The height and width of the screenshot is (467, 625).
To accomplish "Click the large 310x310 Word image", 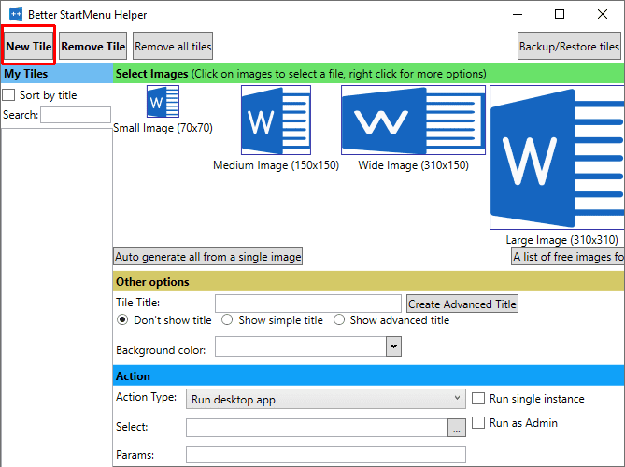I will [557, 158].
